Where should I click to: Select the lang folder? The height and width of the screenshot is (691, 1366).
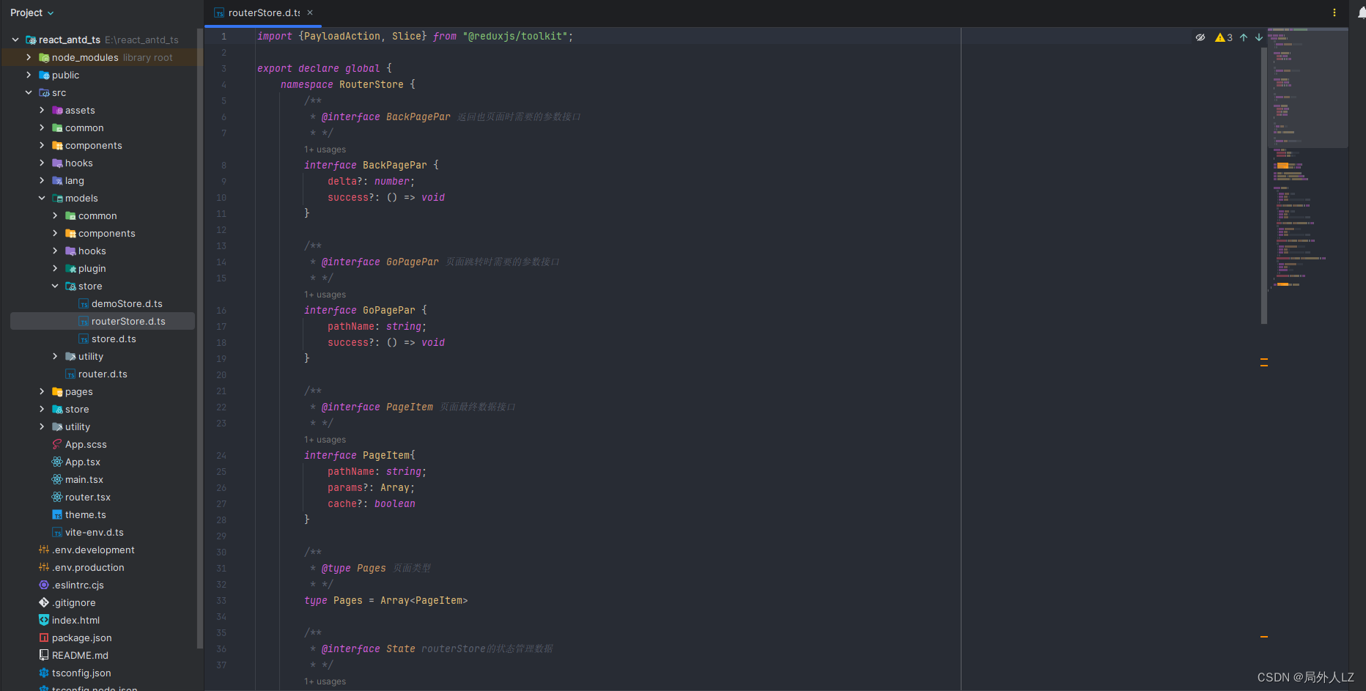tap(74, 180)
